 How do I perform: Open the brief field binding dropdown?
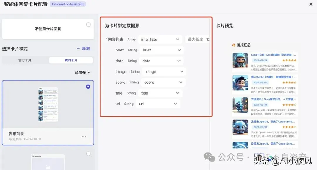pyautogui.click(x=161, y=50)
